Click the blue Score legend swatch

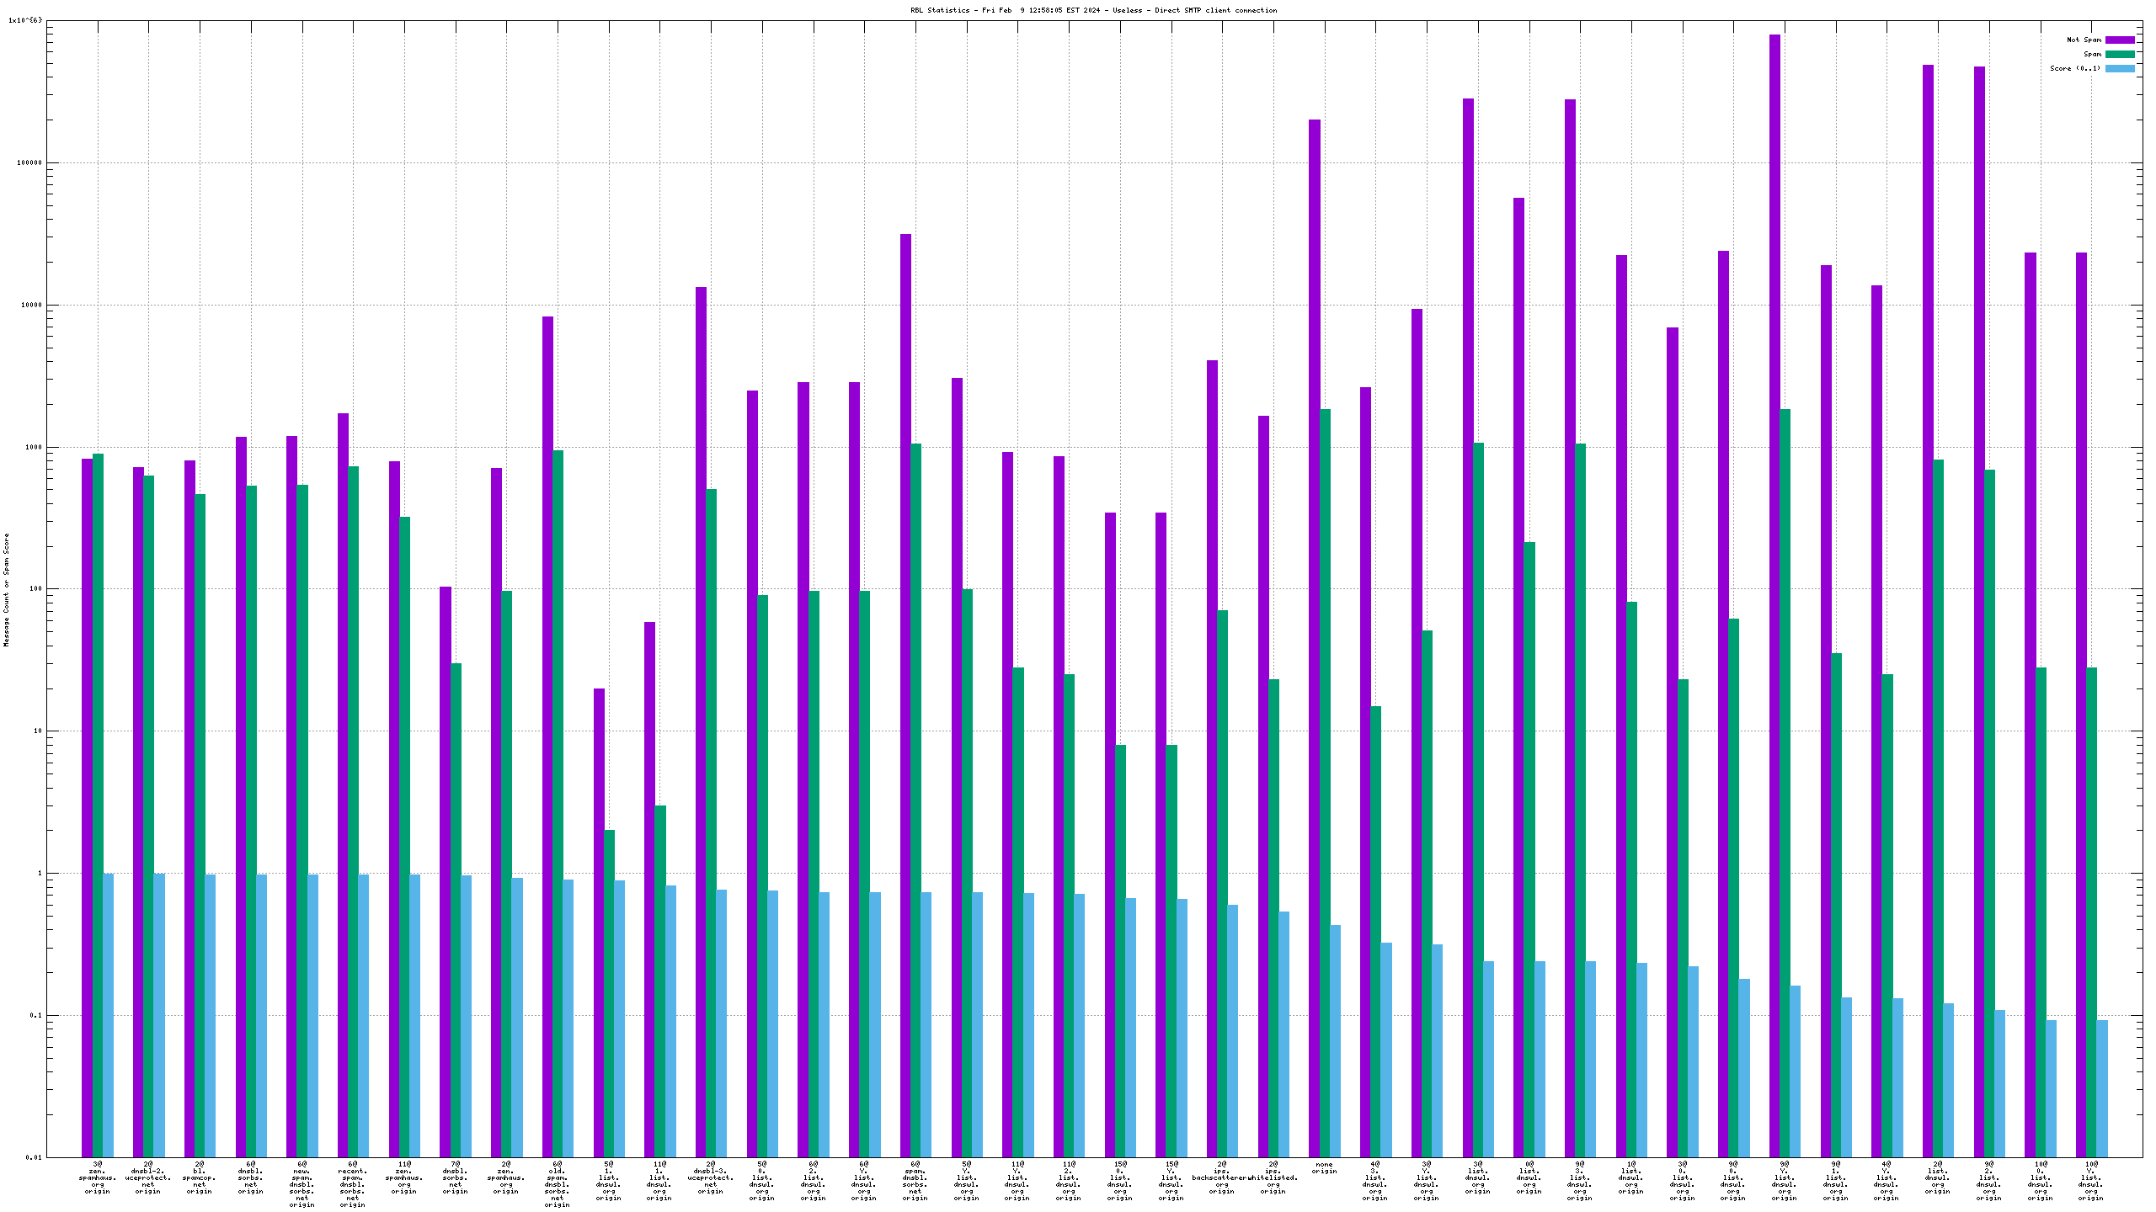(x=2120, y=68)
